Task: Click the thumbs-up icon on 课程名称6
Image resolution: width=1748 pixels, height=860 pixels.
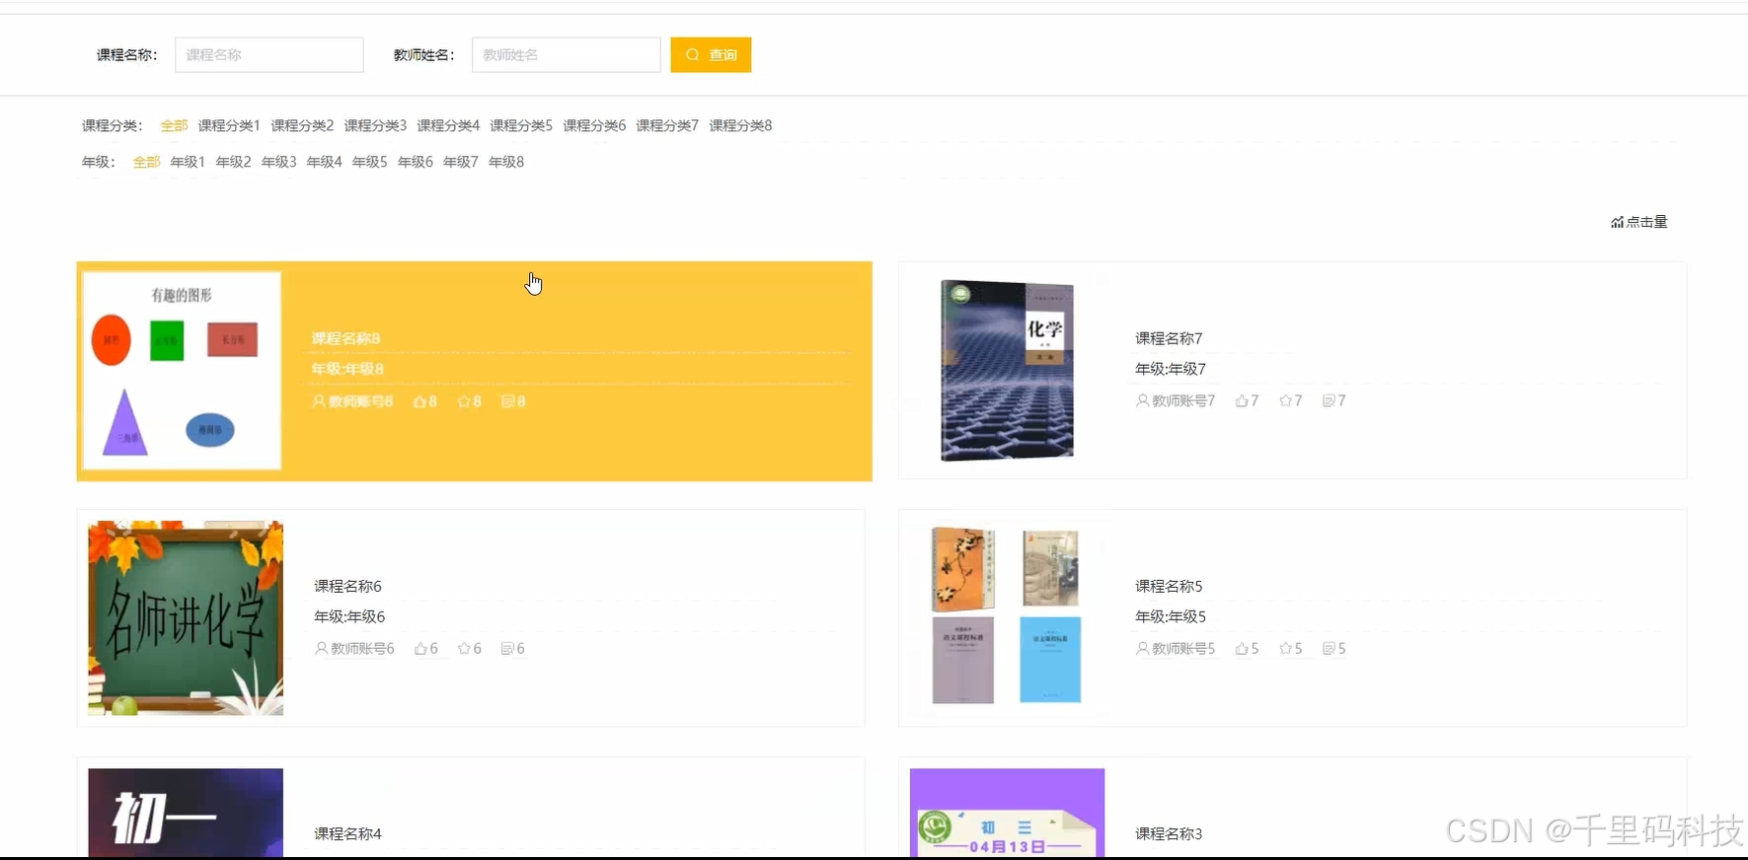Action: point(420,648)
